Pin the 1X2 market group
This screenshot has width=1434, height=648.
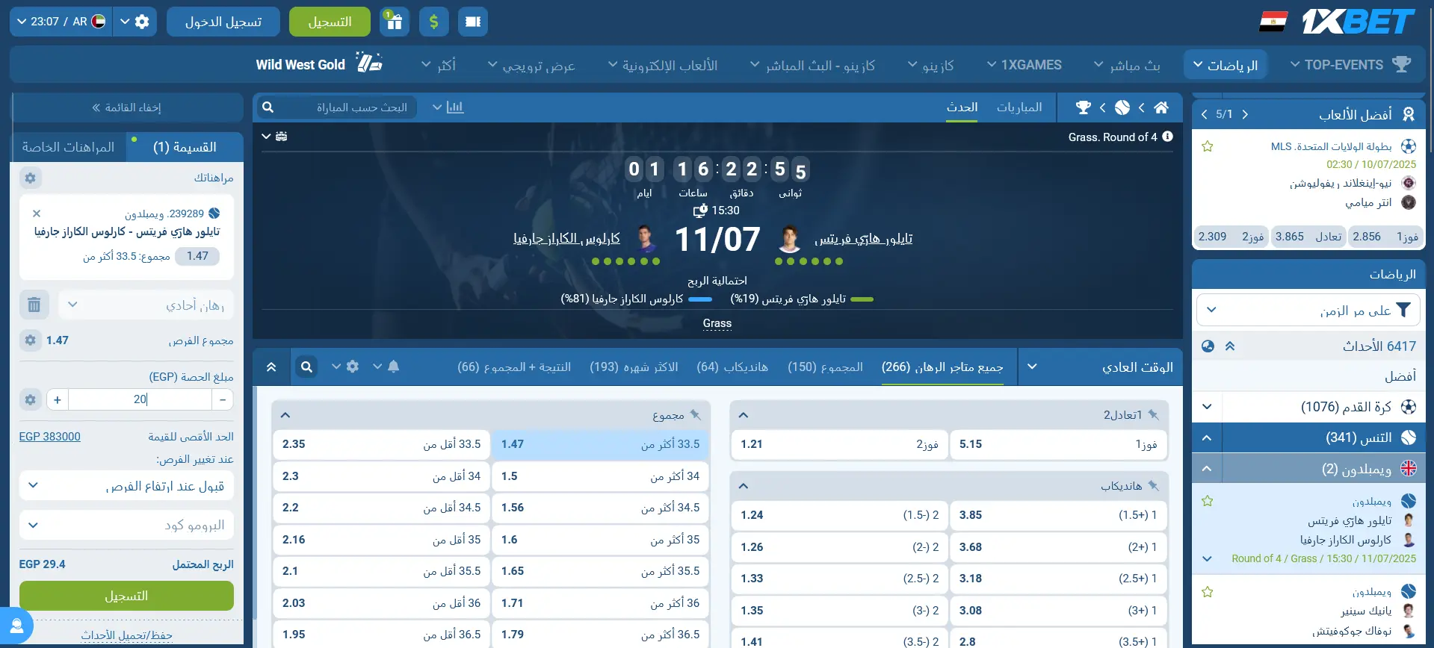pyautogui.click(x=1153, y=415)
